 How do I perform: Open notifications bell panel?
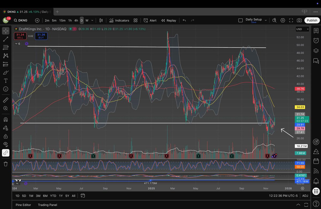(x=316, y=181)
